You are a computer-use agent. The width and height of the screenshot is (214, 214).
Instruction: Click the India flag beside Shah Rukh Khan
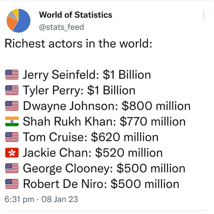[12, 122]
